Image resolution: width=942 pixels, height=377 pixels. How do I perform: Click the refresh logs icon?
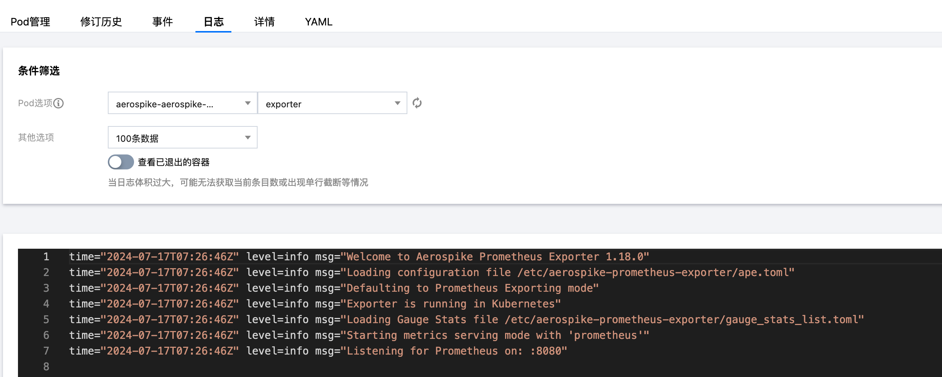click(417, 103)
